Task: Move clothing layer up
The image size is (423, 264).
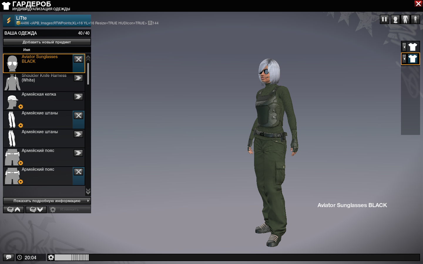Action: point(14,209)
